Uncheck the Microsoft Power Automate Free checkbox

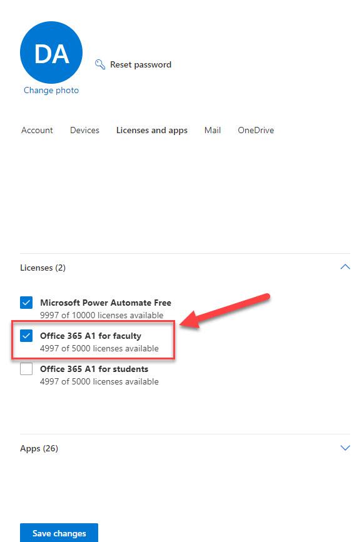pos(26,303)
